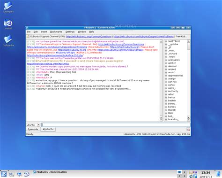Click the nick list scrollbar thumb
This screenshot has height=178, width=222.
click(189, 46)
